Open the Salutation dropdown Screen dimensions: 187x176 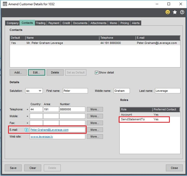pyautogui.click(x=34, y=91)
